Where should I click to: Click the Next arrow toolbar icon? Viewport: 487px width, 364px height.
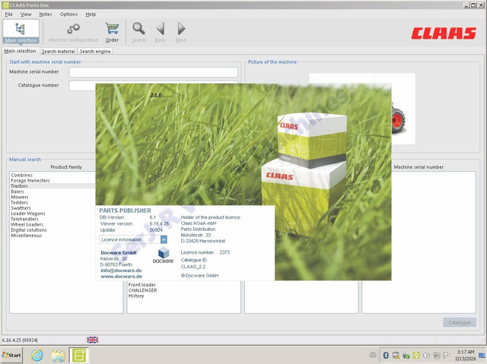click(181, 29)
